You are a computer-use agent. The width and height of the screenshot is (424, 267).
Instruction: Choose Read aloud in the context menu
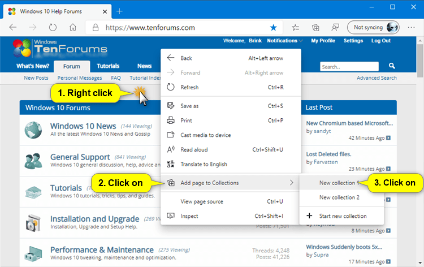pyautogui.click(x=231, y=149)
